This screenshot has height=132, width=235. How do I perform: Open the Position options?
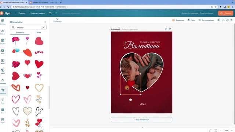(206, 20)
